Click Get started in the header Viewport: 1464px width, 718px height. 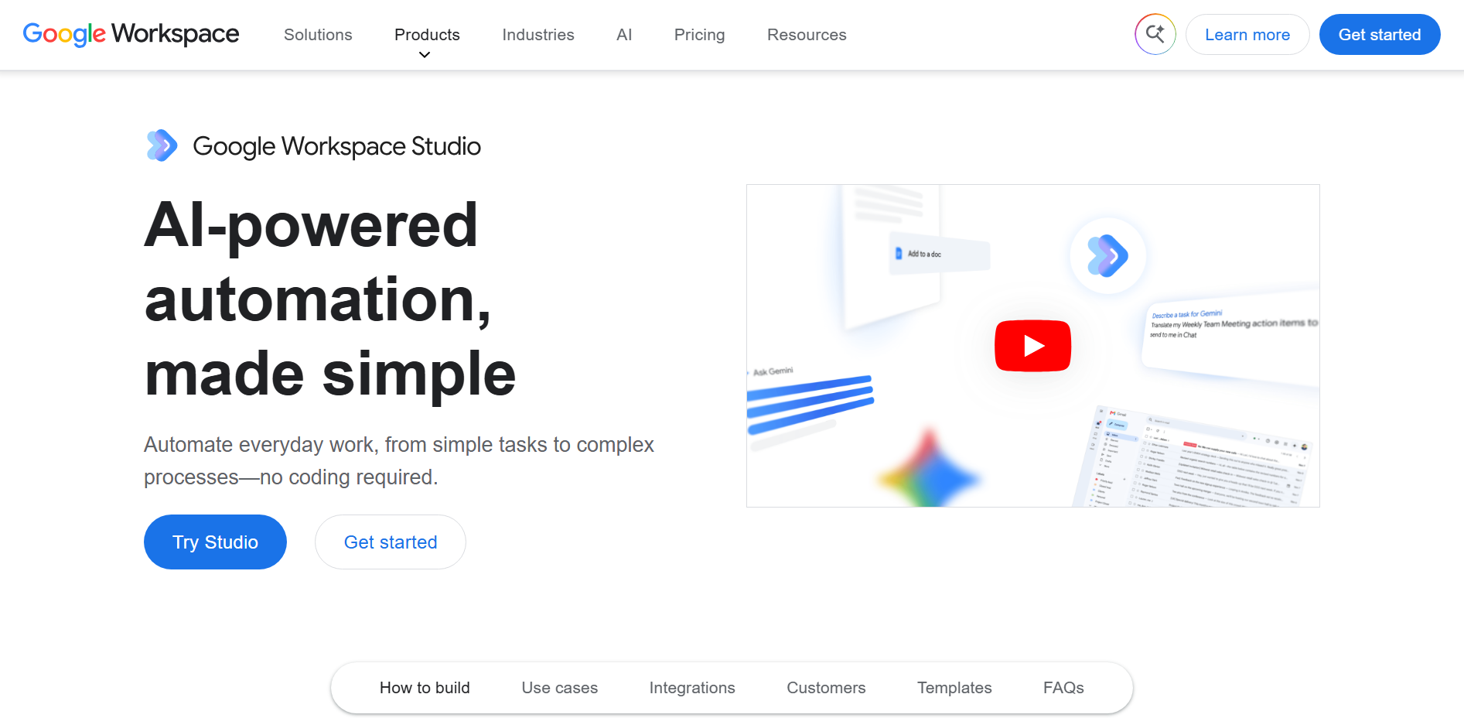(x=1380, y=35)
